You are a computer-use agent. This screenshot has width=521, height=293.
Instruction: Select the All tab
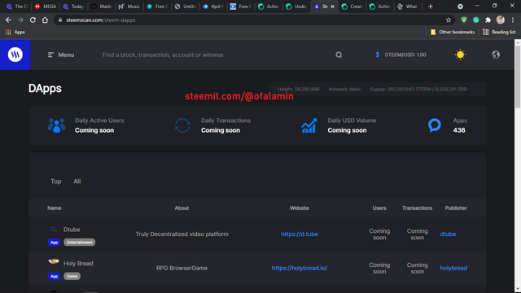(x=77, y=181)
